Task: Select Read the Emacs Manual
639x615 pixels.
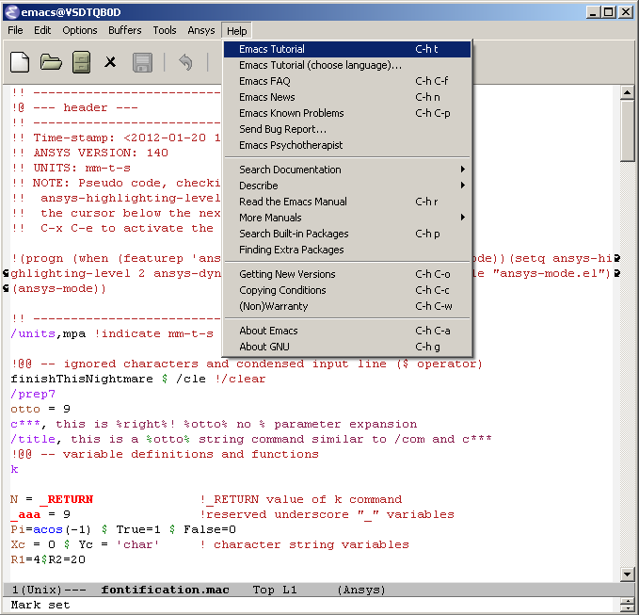Action: point(347,202)
